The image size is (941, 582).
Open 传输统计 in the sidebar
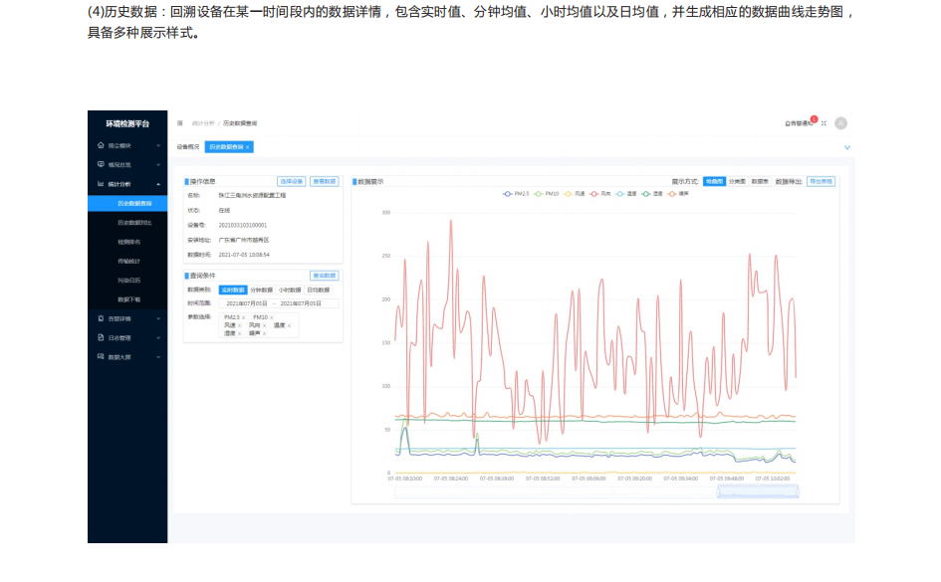(127, 261)
